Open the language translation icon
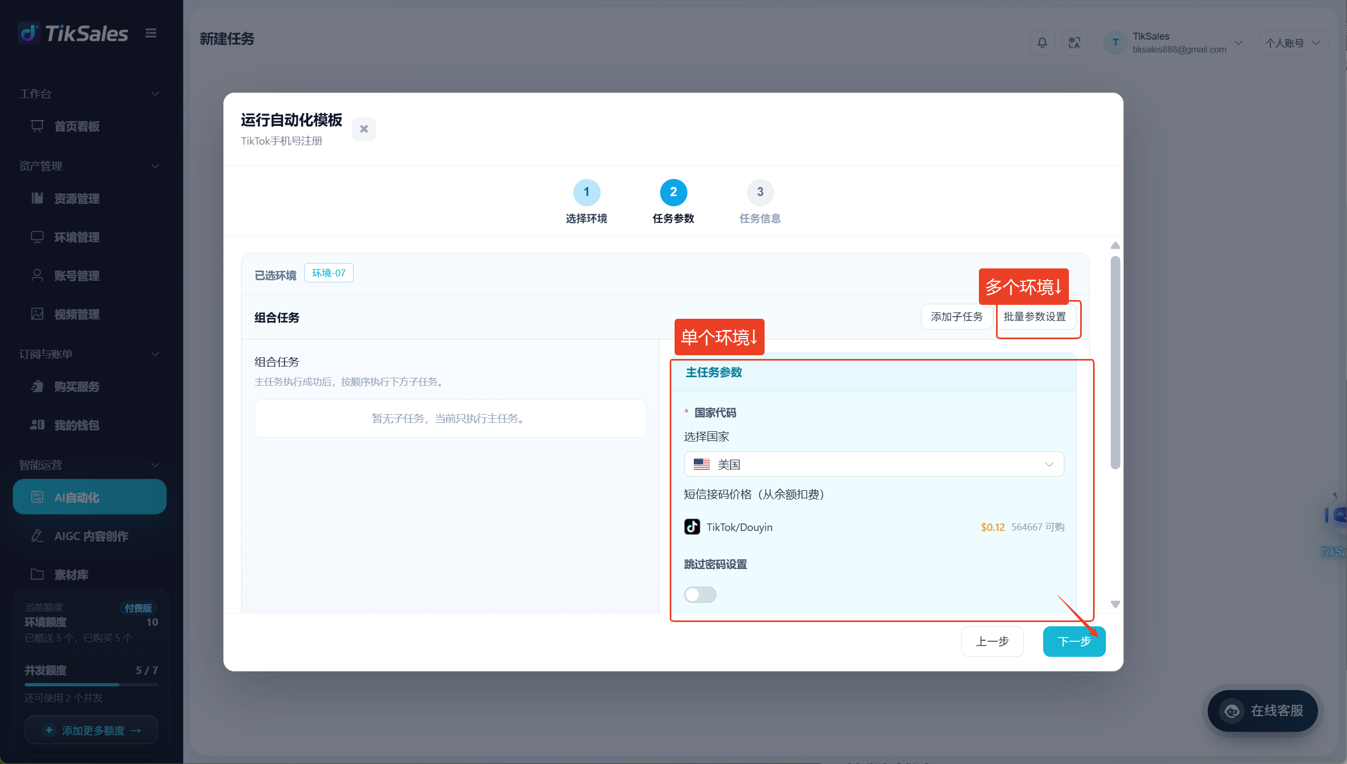Image resolution: width=1347 pixels, height=764 pixels. 1074,43
